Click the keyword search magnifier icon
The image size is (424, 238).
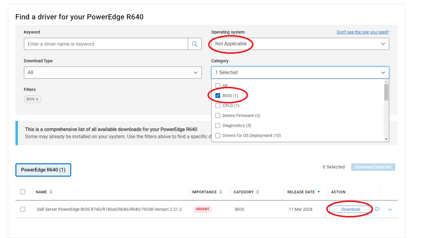coord(195,44)
